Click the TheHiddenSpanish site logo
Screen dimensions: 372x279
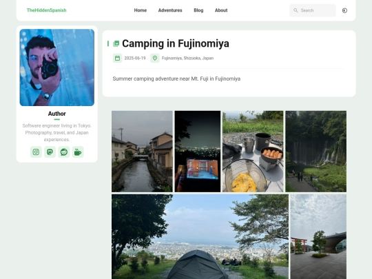47,10
